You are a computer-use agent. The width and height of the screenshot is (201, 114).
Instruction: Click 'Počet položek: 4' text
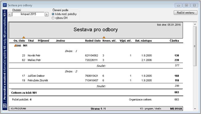click(22, 99)
